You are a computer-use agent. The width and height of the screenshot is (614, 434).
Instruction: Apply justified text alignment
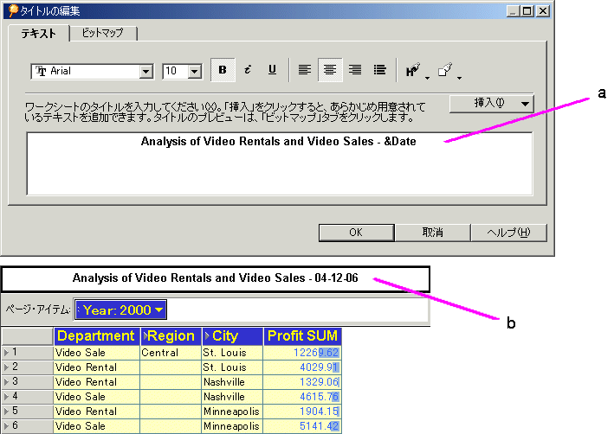point(380,70)
